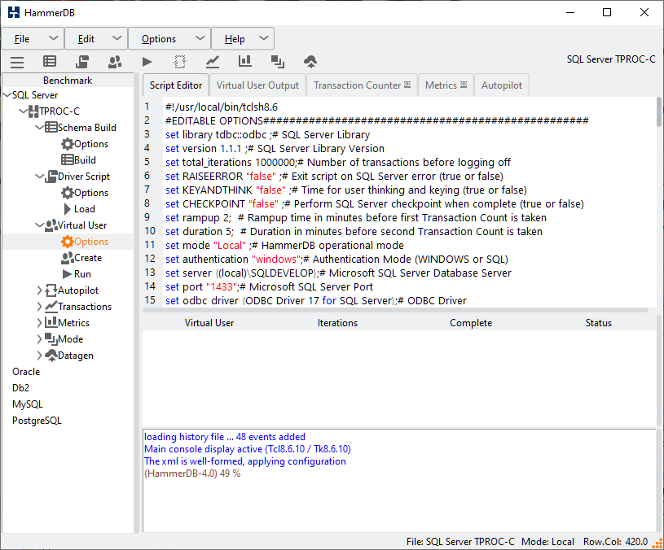The width and height of the screenshot is (664, 550).
Task: Expand the Metrics tree node
Action: tap(39, 322)
